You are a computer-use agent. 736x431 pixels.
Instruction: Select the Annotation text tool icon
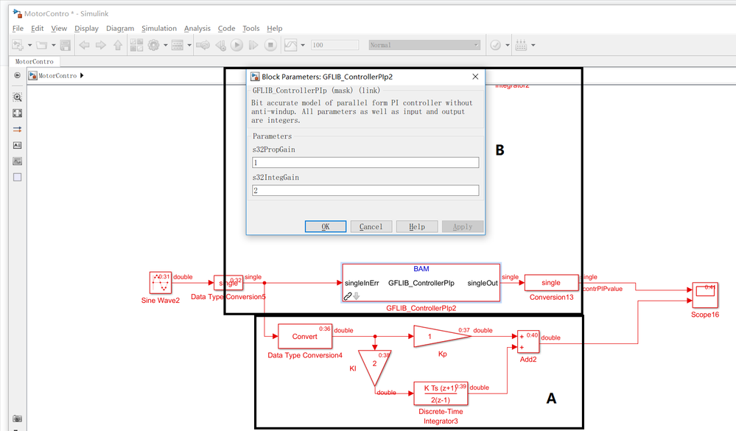(18, 145)
